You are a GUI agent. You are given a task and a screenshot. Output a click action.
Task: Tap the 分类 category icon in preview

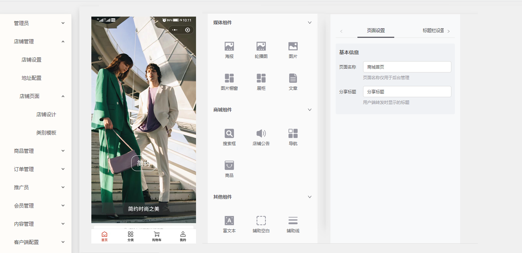(x=130, y=236)
